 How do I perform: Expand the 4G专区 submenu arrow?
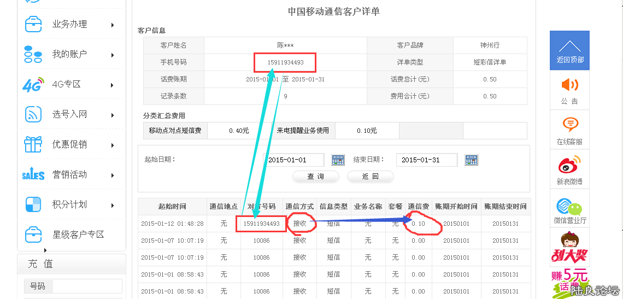(x=113, y=85)
